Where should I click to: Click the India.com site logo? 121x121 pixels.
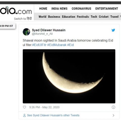16,10
